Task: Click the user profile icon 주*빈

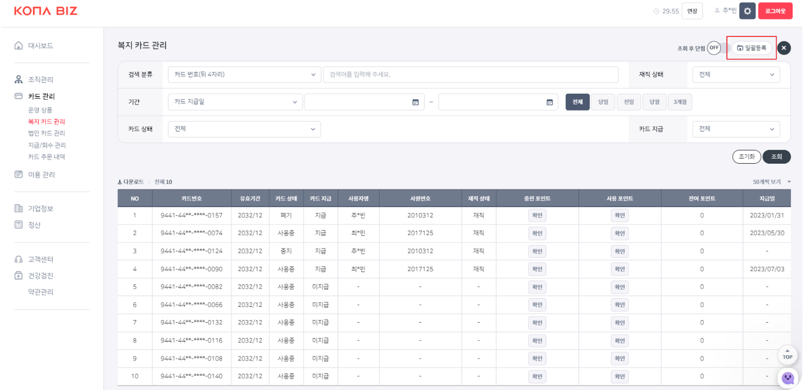Action: click(717, 10)
